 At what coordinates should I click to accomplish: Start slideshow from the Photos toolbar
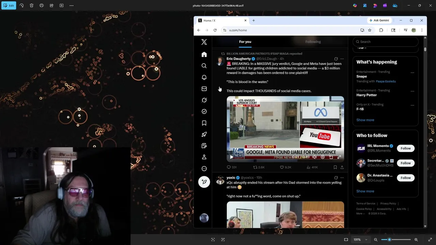(61, 5)
